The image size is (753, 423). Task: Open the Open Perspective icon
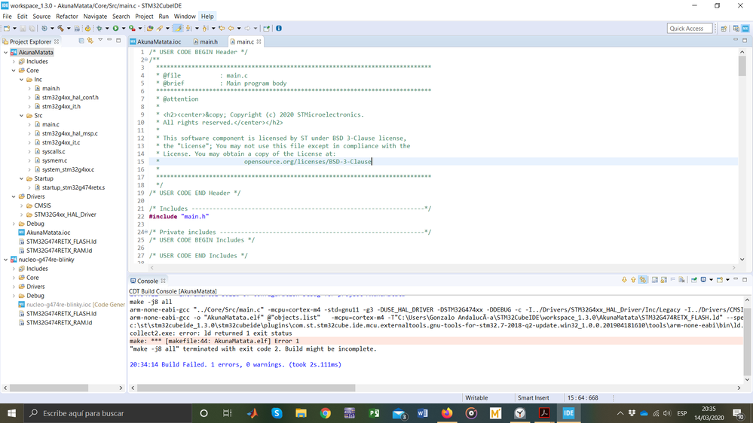pos(724,29)
